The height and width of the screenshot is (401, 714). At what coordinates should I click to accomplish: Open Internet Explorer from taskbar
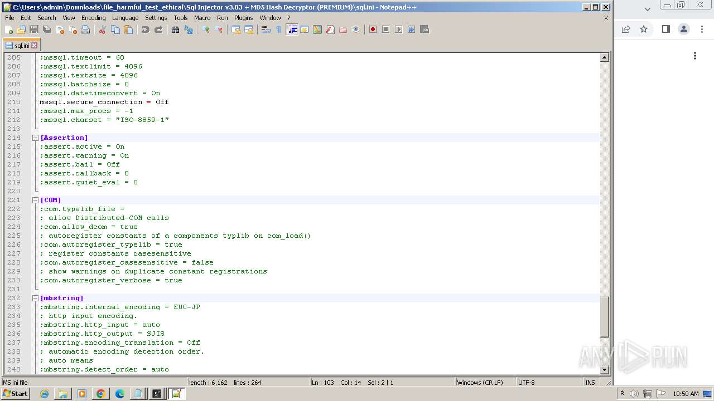coord(44,394)
